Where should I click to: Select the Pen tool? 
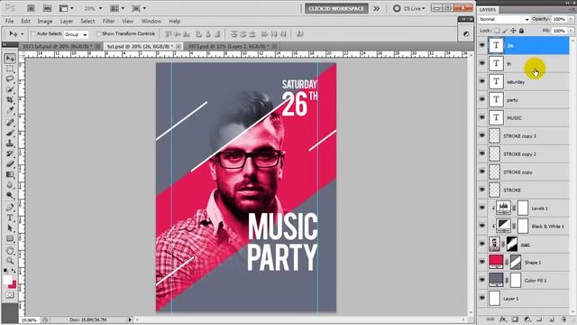tap(10, 208)
